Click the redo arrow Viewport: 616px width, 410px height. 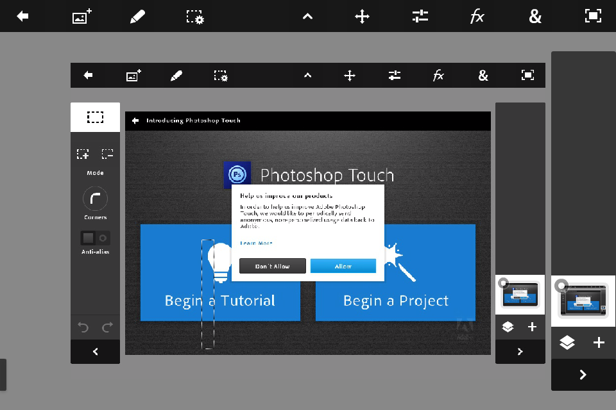point(107,327)
